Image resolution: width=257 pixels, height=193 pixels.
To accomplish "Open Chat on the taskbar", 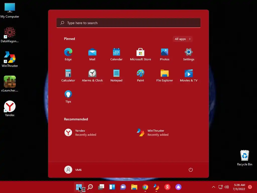I will (x=123, y=187).
